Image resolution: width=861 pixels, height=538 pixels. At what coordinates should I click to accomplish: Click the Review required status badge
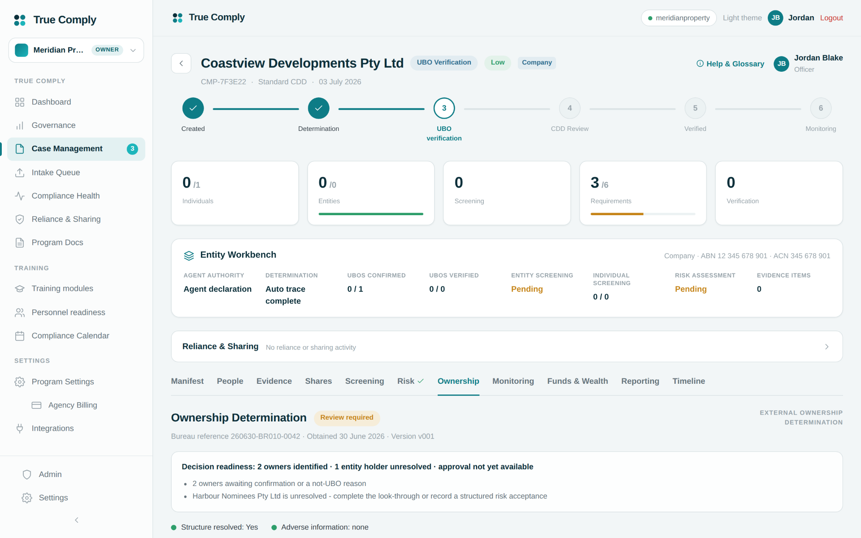[x=347, y=418]
